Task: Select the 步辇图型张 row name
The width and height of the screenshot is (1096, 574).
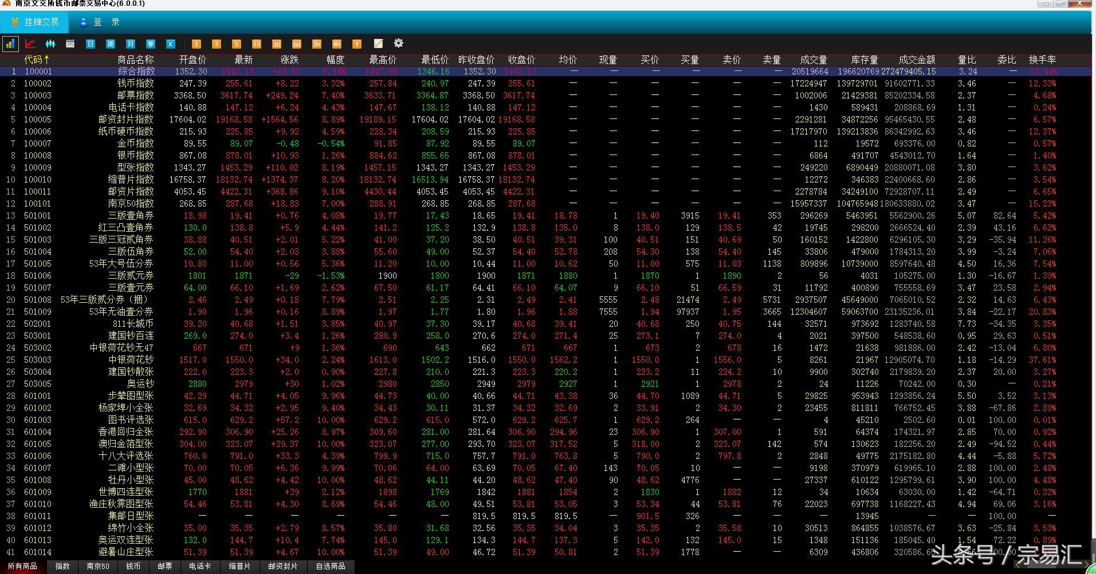Action: (x=131, y=396)
